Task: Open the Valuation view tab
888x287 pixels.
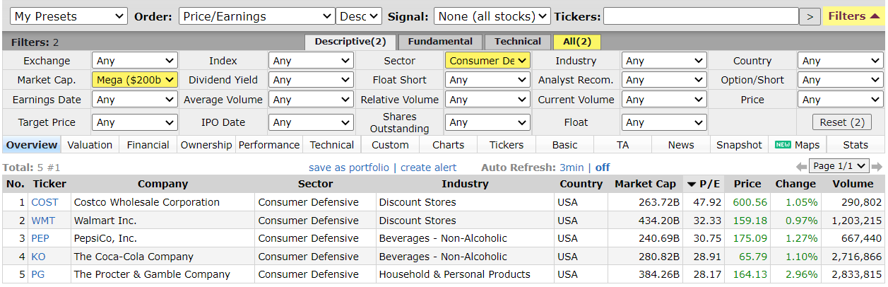Action: 90,145
